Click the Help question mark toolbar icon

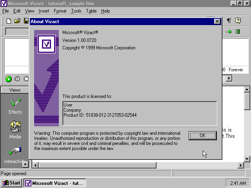(x=238, y=21)
